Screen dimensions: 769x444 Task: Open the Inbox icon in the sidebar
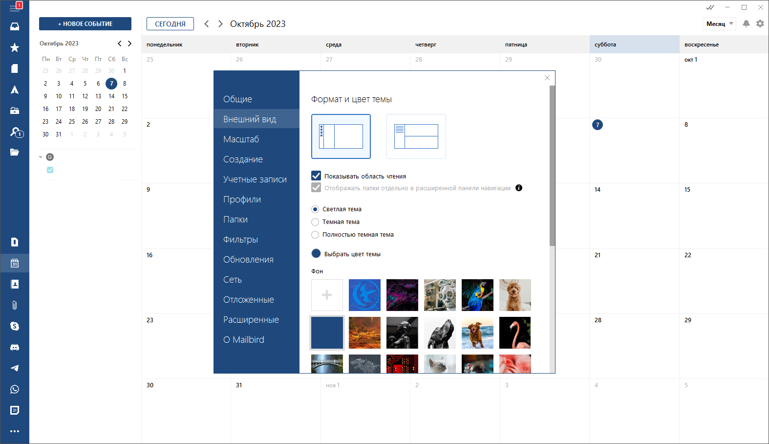pos(15,26)
